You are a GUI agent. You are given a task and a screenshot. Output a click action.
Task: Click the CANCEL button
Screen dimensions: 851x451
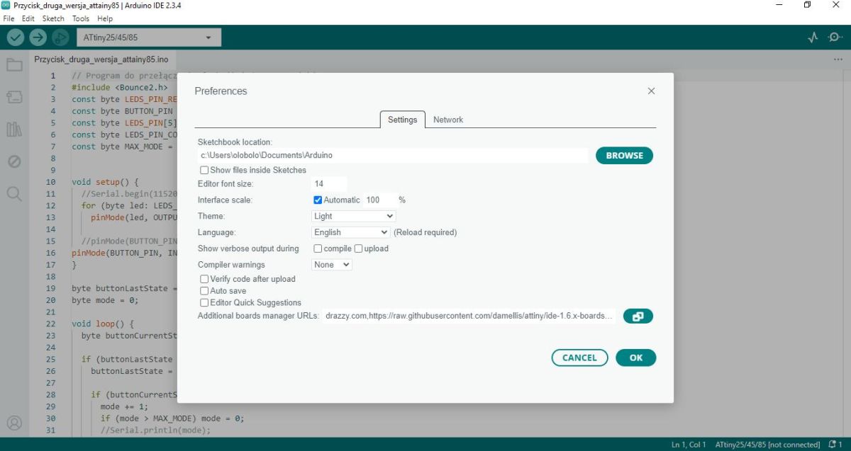coord(579,358)
